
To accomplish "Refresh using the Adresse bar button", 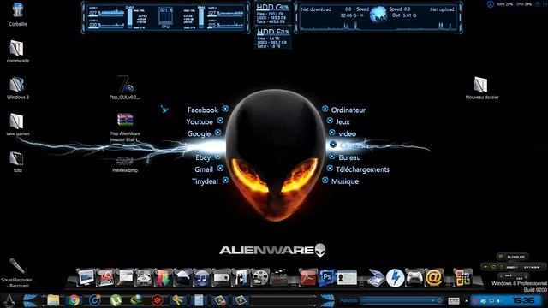I will [439, 300].
